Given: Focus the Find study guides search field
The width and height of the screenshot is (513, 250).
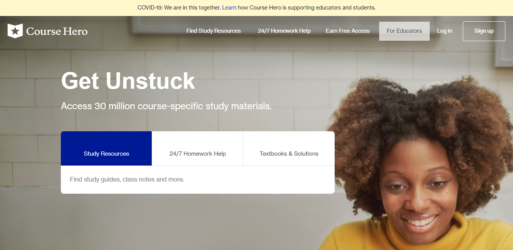Looking at the screenshot, I should click(x=198, y=180).
